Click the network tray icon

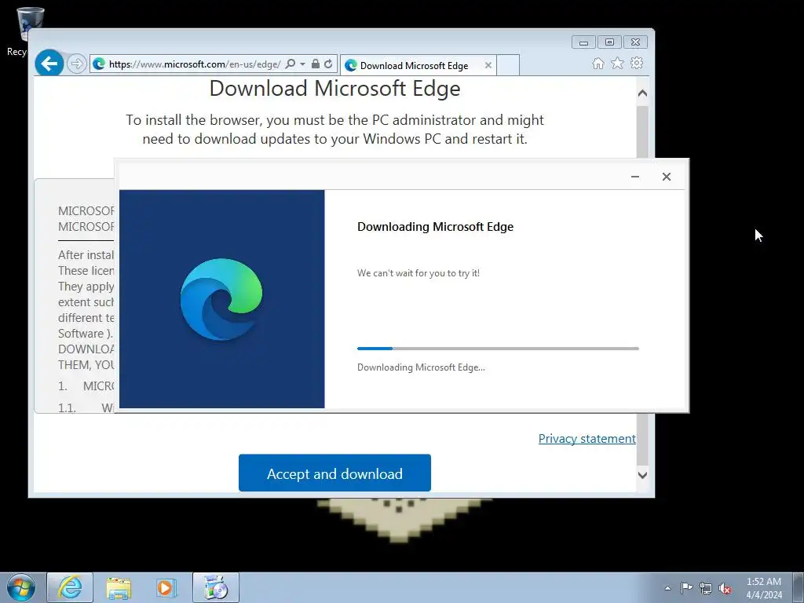pyautogui.click(x=706, y=588)
